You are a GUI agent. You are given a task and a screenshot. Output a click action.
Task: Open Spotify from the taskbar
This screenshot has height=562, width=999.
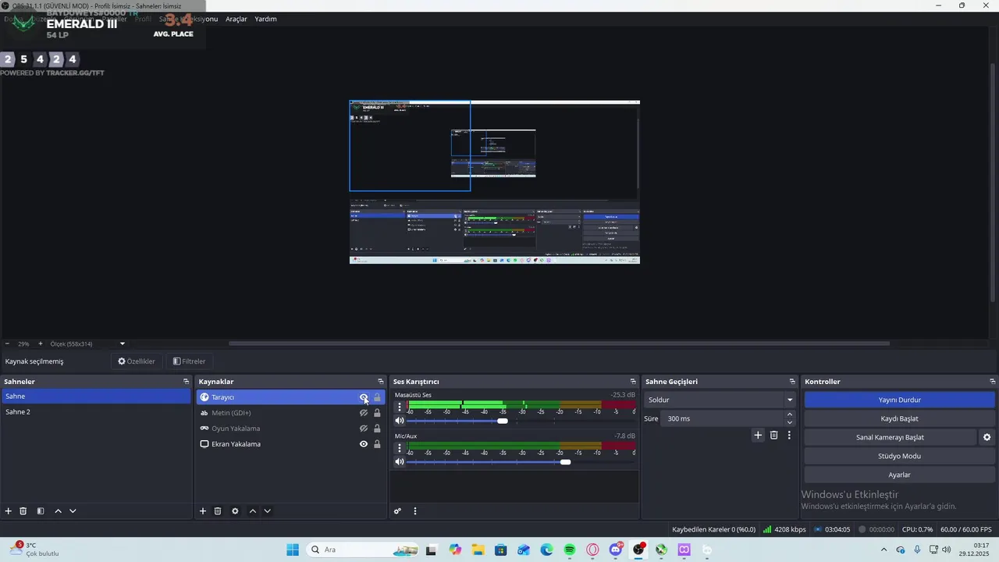[x=570, y=550]
